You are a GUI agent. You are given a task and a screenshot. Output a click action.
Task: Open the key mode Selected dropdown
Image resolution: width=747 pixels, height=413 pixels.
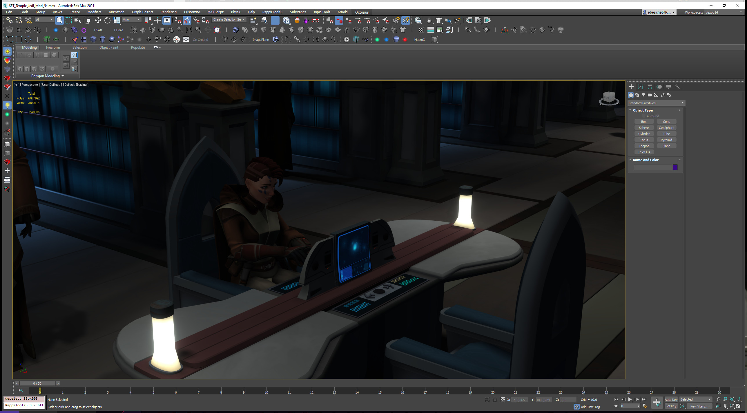pos(695,400)
